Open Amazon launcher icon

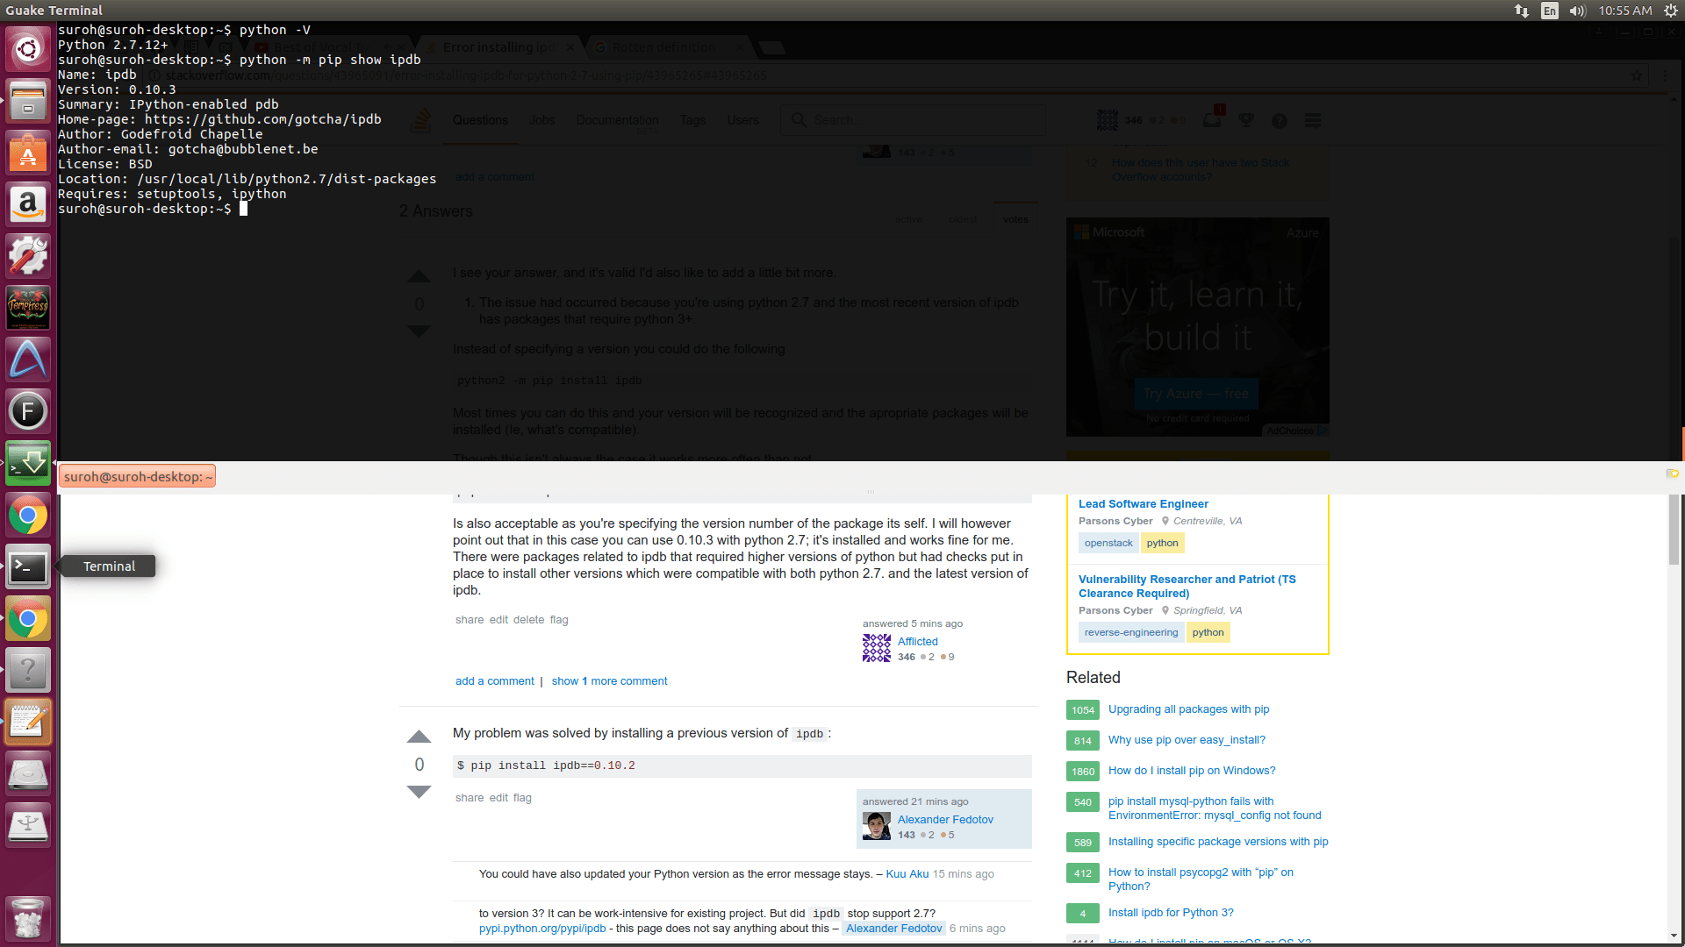28,205
